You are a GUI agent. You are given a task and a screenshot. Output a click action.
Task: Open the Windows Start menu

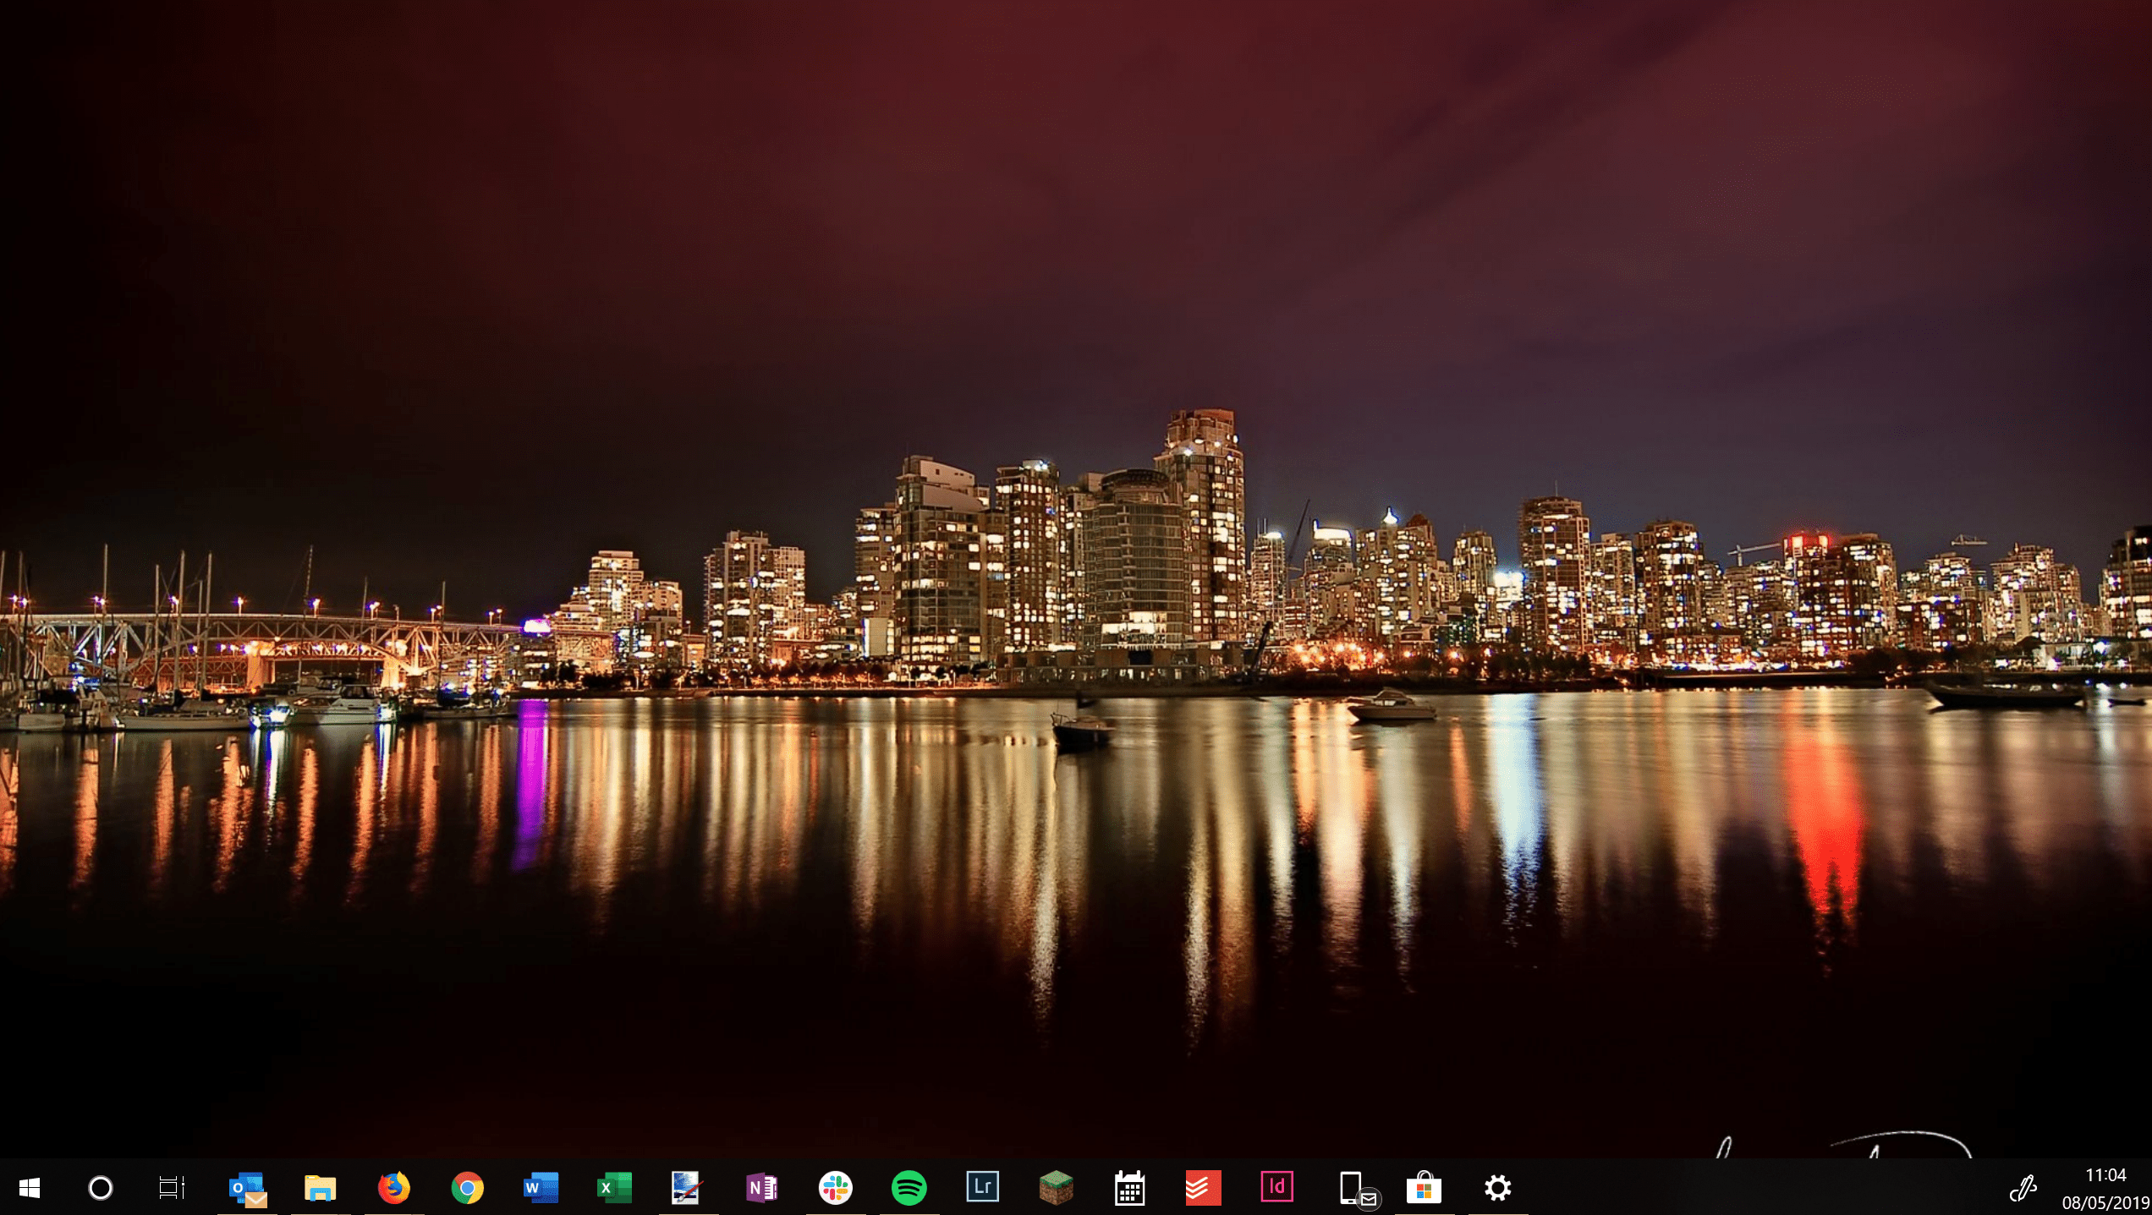[x=30, y=1188]
